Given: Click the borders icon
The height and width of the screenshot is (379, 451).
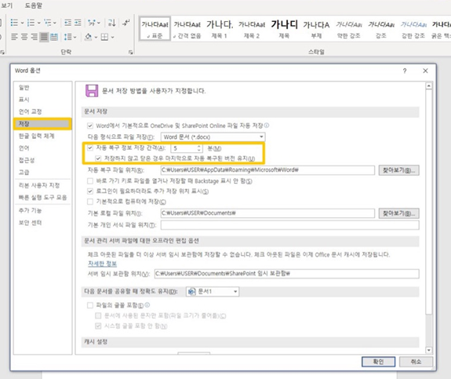Looking at the screenshot, I should click(104, 37).
